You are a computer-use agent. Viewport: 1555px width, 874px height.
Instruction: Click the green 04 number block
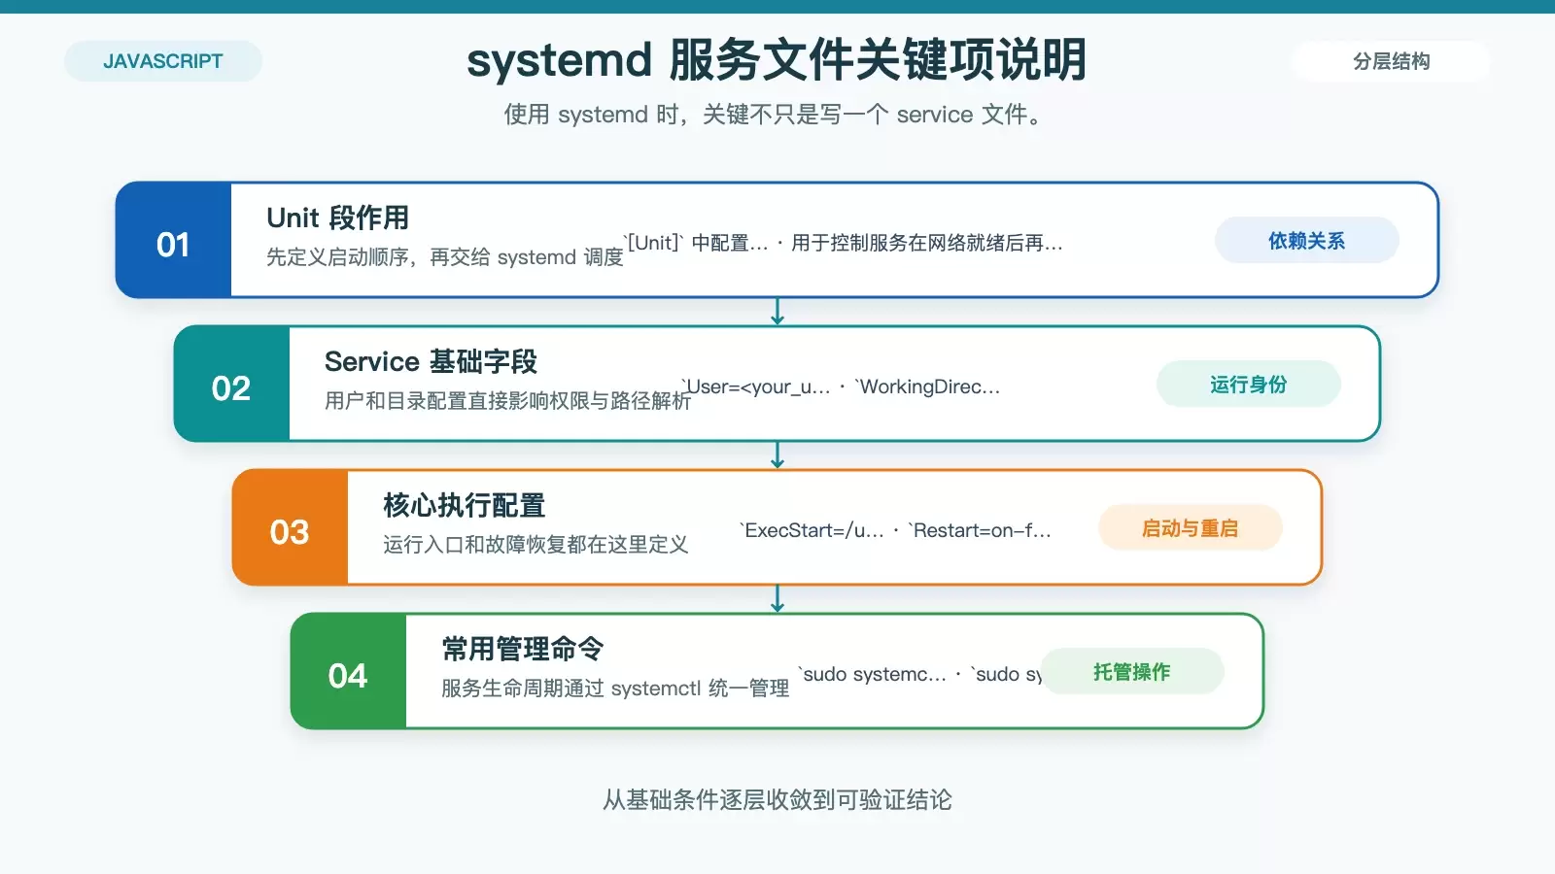pos(349,671)
